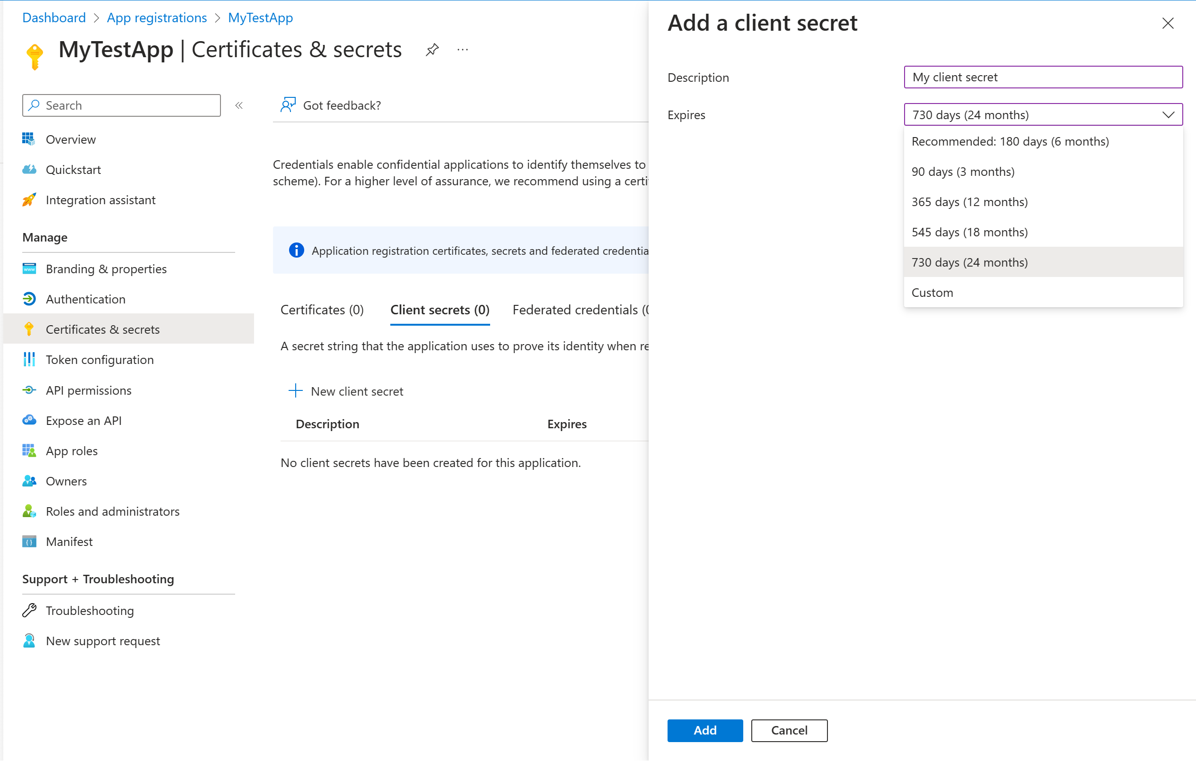The width and height of the screenshot is (1196, 761).
Task: Click the Certificates & secrets key icon in sidebar
Action: pos(29,329)
